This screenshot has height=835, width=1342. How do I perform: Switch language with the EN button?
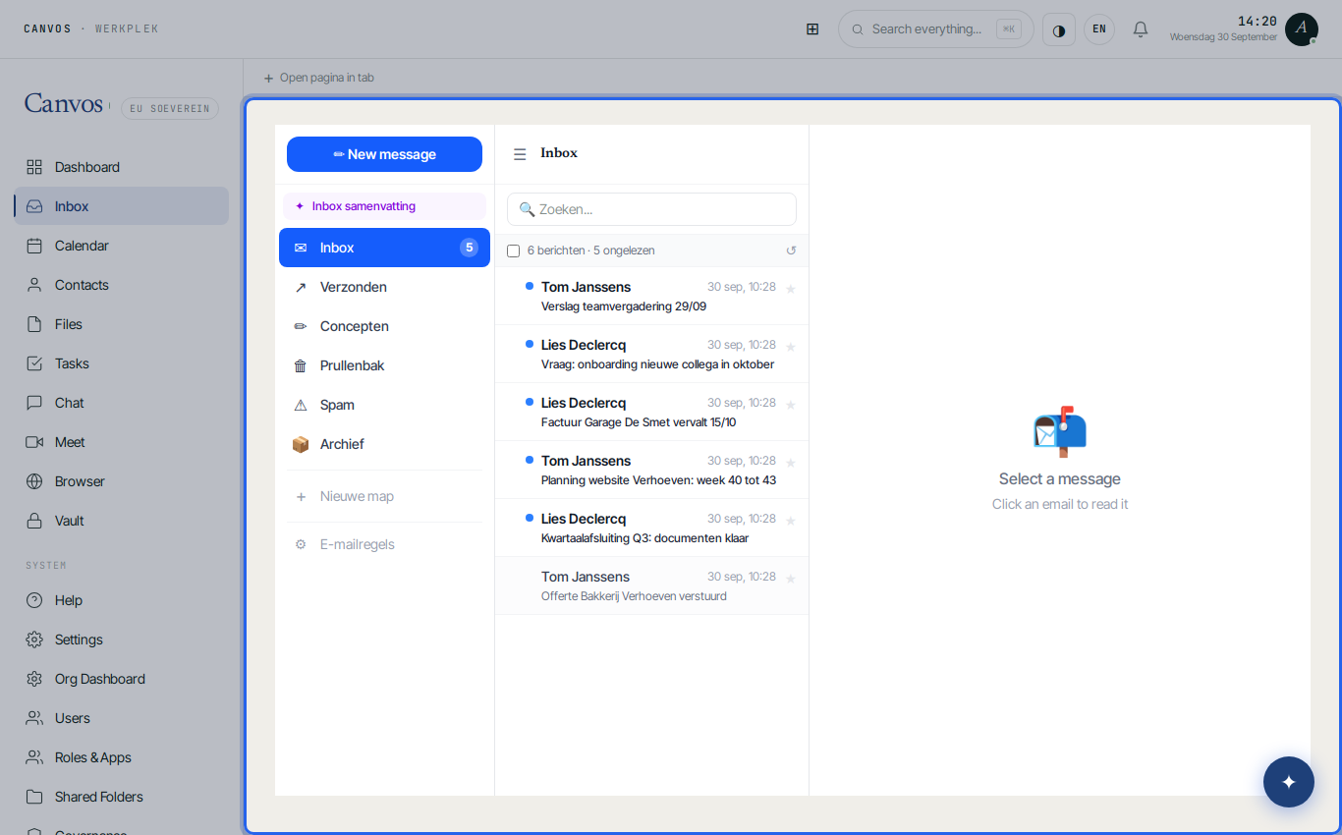pos(1099,29)
